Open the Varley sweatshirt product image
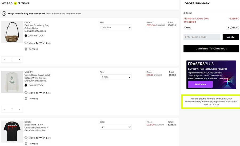The width and height of the screenshot is (240, 146). pos(12,82)
